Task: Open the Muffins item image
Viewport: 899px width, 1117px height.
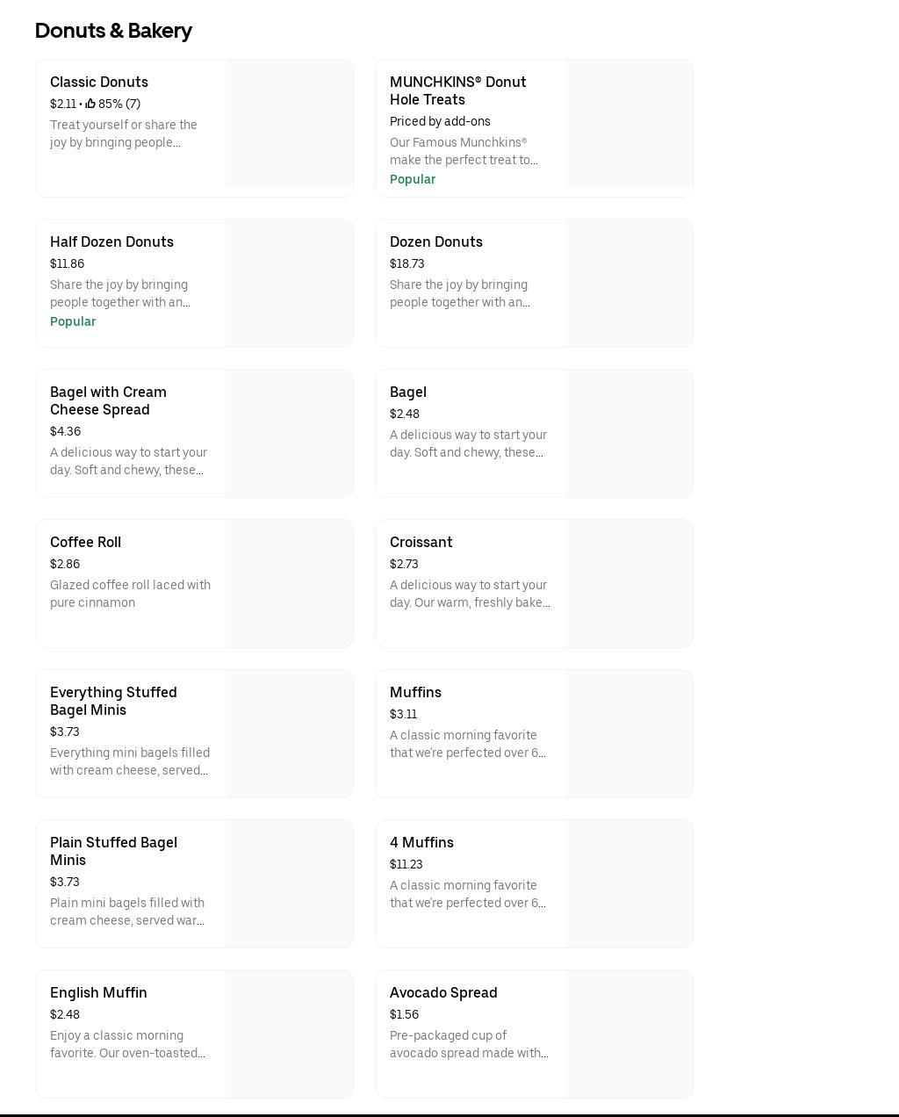Action: (x=629, y=734)
